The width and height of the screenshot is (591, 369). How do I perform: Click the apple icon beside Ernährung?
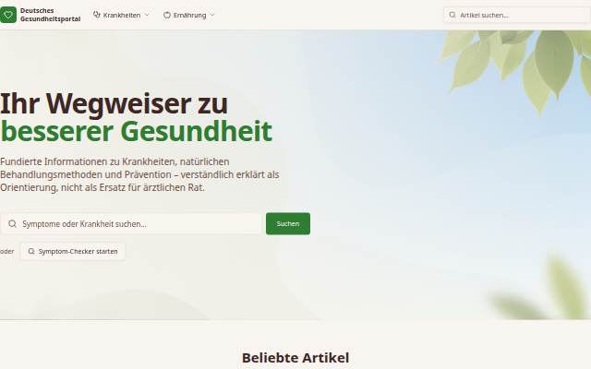click(167, 15)
